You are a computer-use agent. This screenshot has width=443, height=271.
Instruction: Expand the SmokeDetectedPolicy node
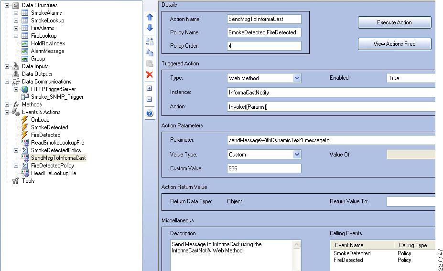16,150
